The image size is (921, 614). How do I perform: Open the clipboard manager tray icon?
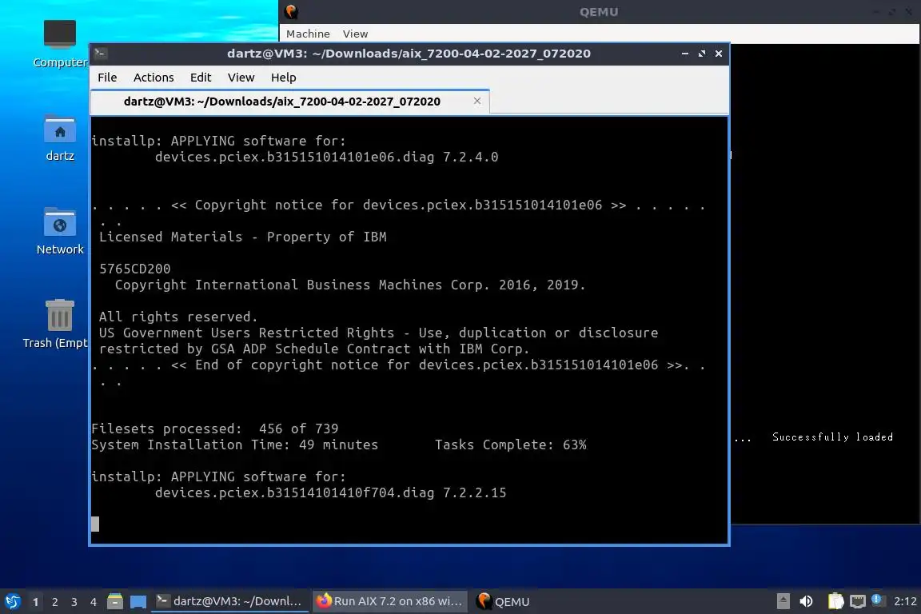835,601
